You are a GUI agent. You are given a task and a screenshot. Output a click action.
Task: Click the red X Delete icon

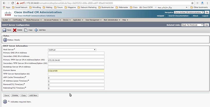pos(15,30)
